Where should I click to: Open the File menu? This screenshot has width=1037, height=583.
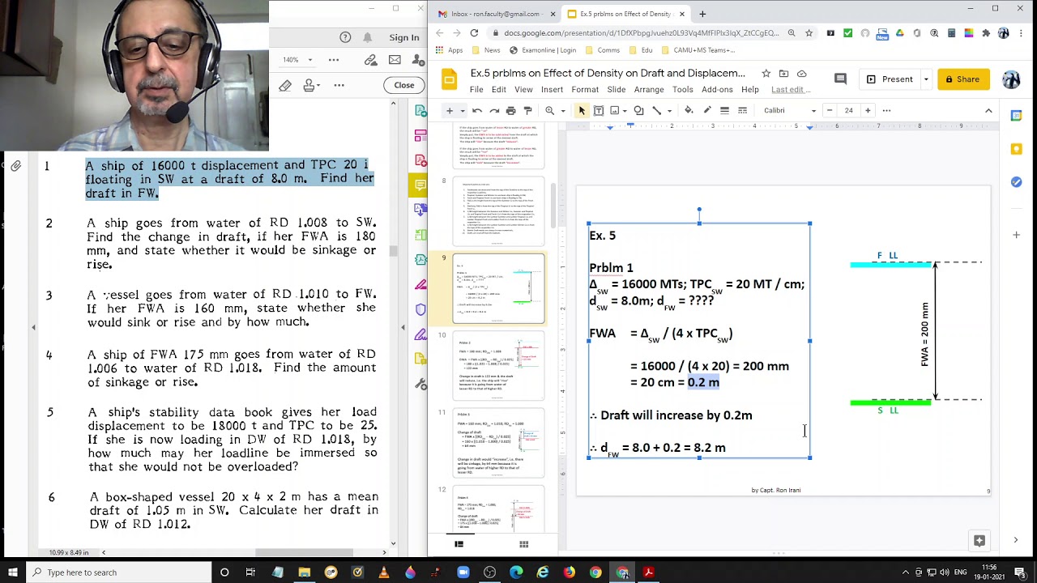coord(476,89)
